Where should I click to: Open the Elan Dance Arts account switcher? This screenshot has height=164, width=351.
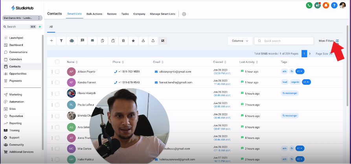point(22,18)
